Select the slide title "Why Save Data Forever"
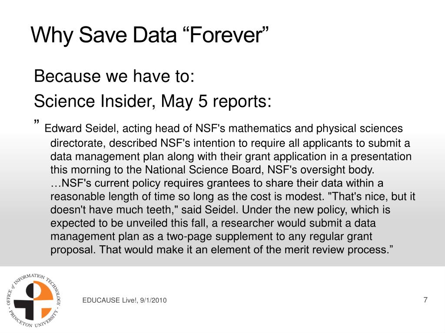 click(149, 35)
